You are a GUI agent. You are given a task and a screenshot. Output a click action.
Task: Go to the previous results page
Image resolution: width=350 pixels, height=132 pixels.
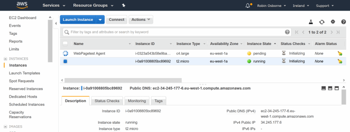pos(303,32)
